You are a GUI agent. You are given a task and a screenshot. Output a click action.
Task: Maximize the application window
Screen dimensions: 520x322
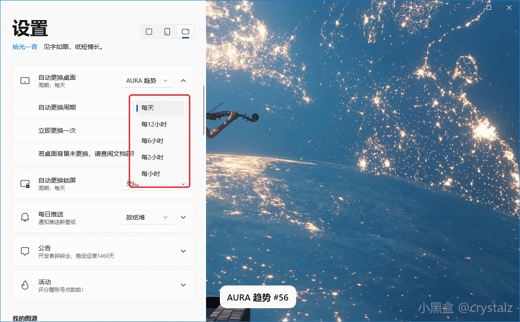coord(488,8)
